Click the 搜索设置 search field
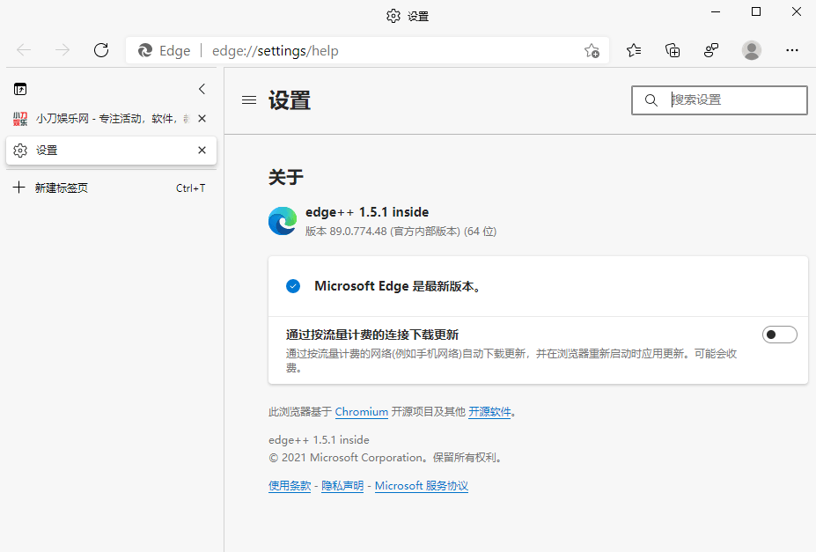Screen dimensions: 816x552 (719, 99)
